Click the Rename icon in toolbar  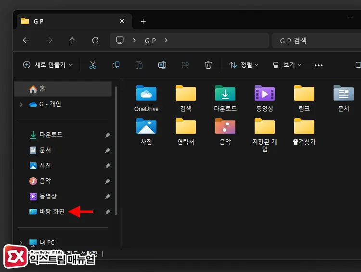[162, 65]
